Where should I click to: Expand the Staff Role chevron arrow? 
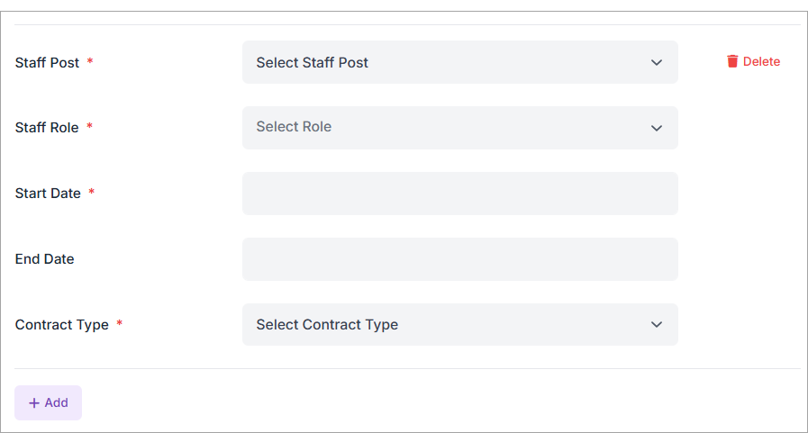pos(657,128)
